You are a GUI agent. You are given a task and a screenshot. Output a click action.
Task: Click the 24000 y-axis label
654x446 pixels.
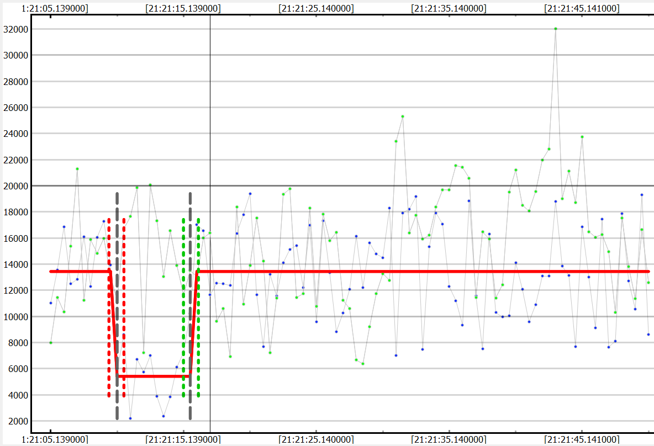tap(16, 134)
